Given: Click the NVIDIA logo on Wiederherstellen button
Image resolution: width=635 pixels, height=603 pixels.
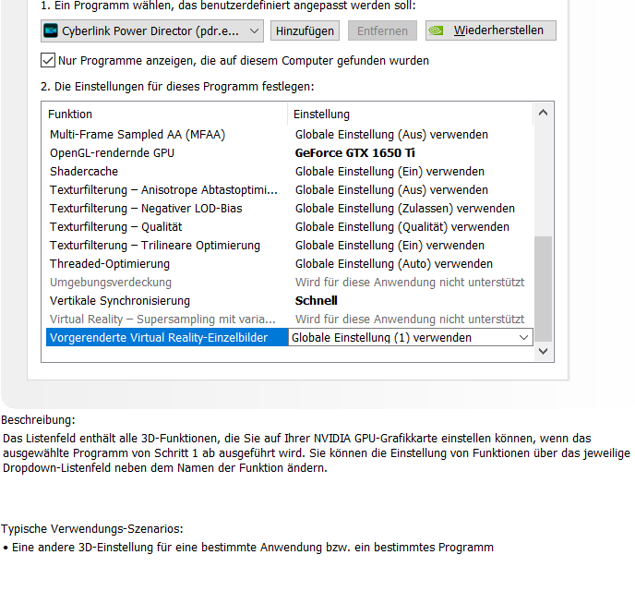Looking at the screenshot, I should [x=437, y=30].
